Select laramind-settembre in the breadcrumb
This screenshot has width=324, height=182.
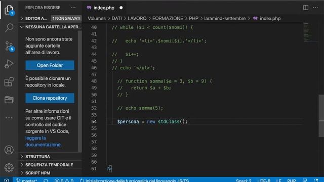pos(225,18)
